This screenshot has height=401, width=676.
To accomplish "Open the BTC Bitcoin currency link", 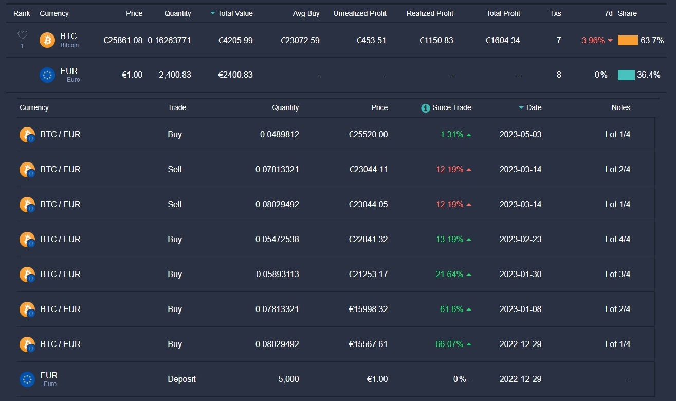I will pos(68,37).
